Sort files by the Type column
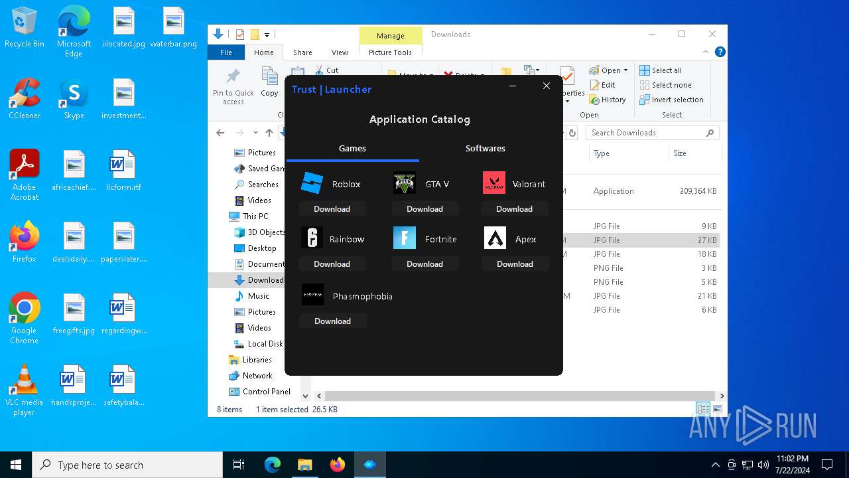This screenshot has height=478, width=849. (629, 153)
